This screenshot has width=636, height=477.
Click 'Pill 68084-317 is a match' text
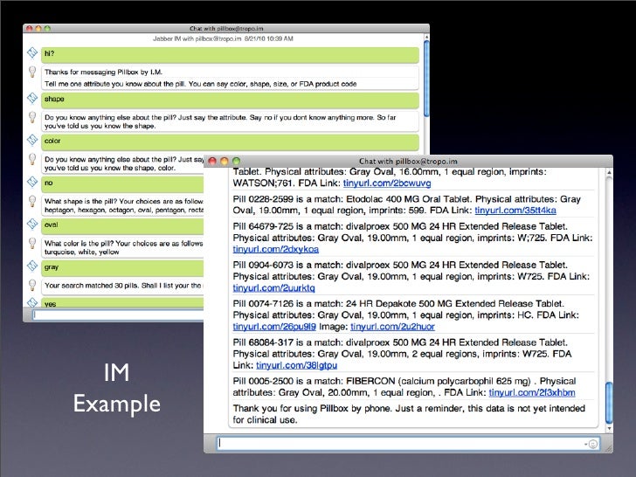tap(287, 342)
